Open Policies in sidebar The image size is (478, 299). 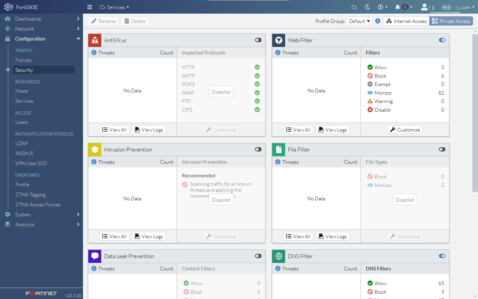[x=23, y=60]
